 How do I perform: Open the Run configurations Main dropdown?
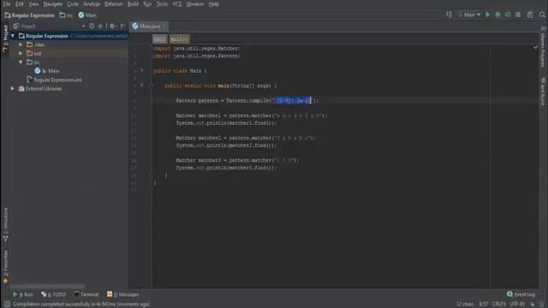tap(469, 15)
